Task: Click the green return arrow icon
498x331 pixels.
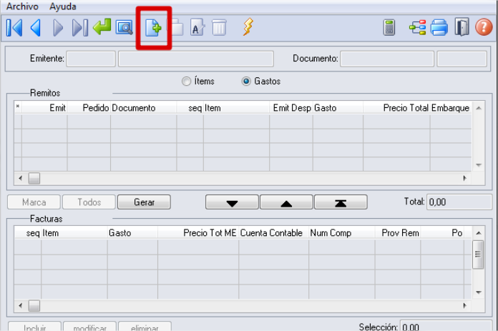Action: click(x=102, y=26)
